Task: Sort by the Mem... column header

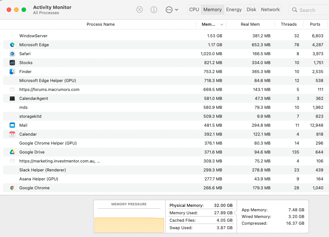Action: (x=208, y=24)
